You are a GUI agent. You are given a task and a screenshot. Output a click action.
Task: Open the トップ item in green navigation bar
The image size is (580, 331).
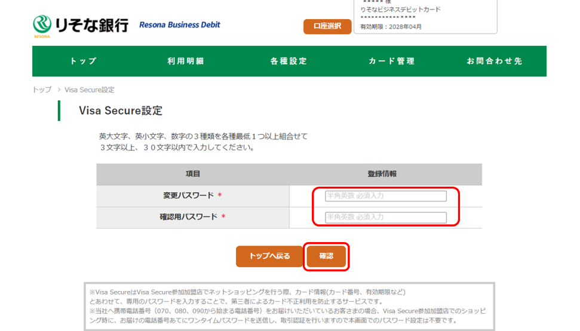point(83,61)
